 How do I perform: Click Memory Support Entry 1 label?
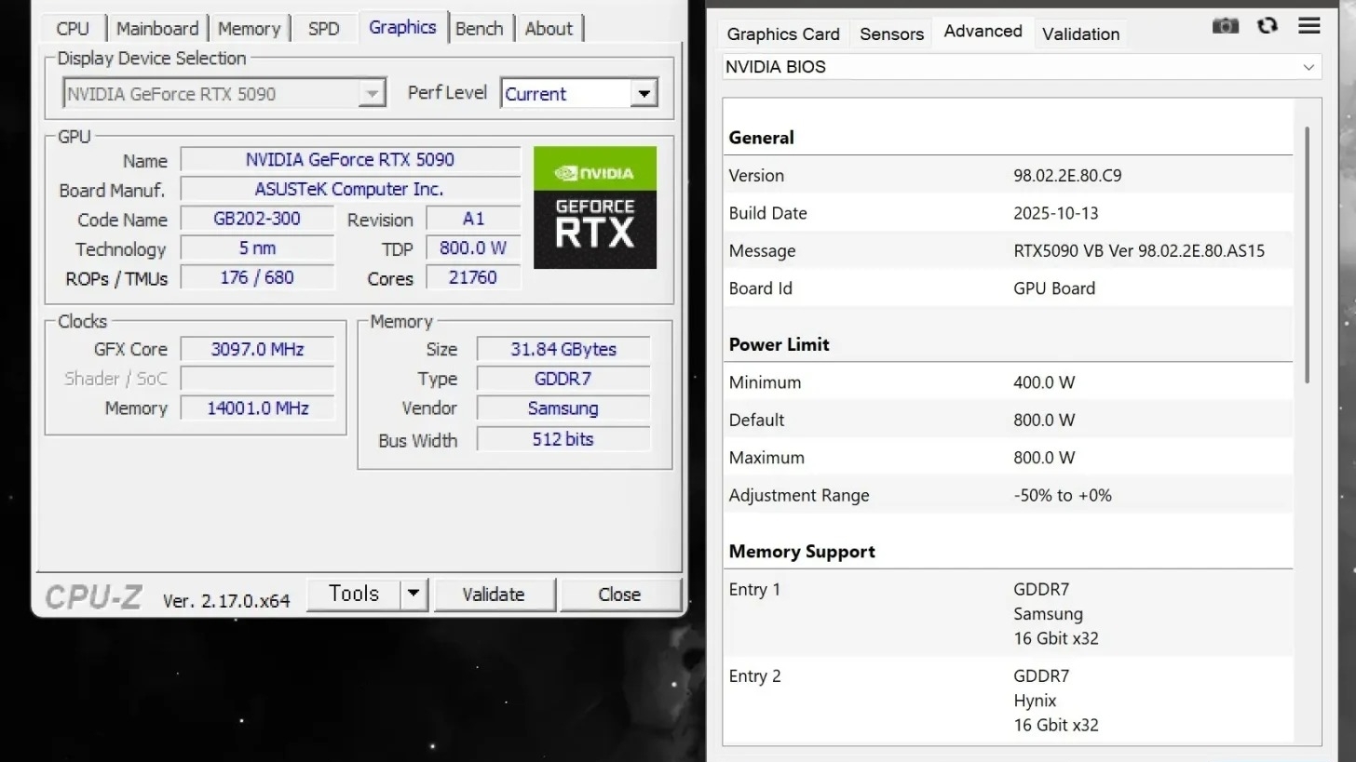click(x=754, y=589)
